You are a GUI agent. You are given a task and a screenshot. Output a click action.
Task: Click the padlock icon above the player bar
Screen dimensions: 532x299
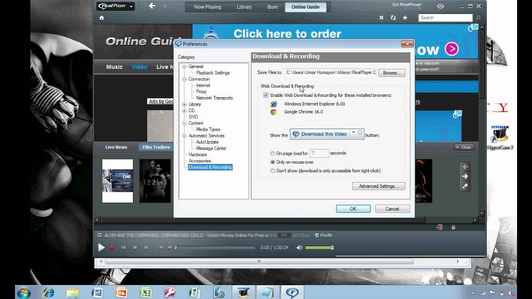point(453,227)
